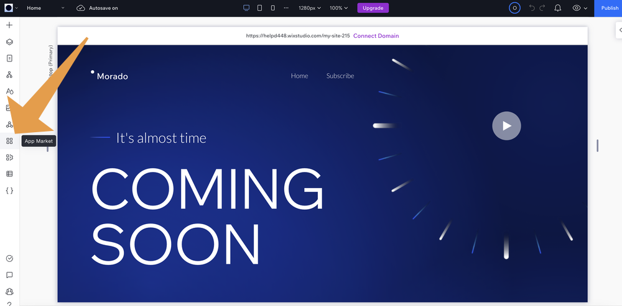The height and width of the screenshot is (306, 622).
Task: Click the site URL helpd448.wixstudio.com text
Action: pos(298,35)
